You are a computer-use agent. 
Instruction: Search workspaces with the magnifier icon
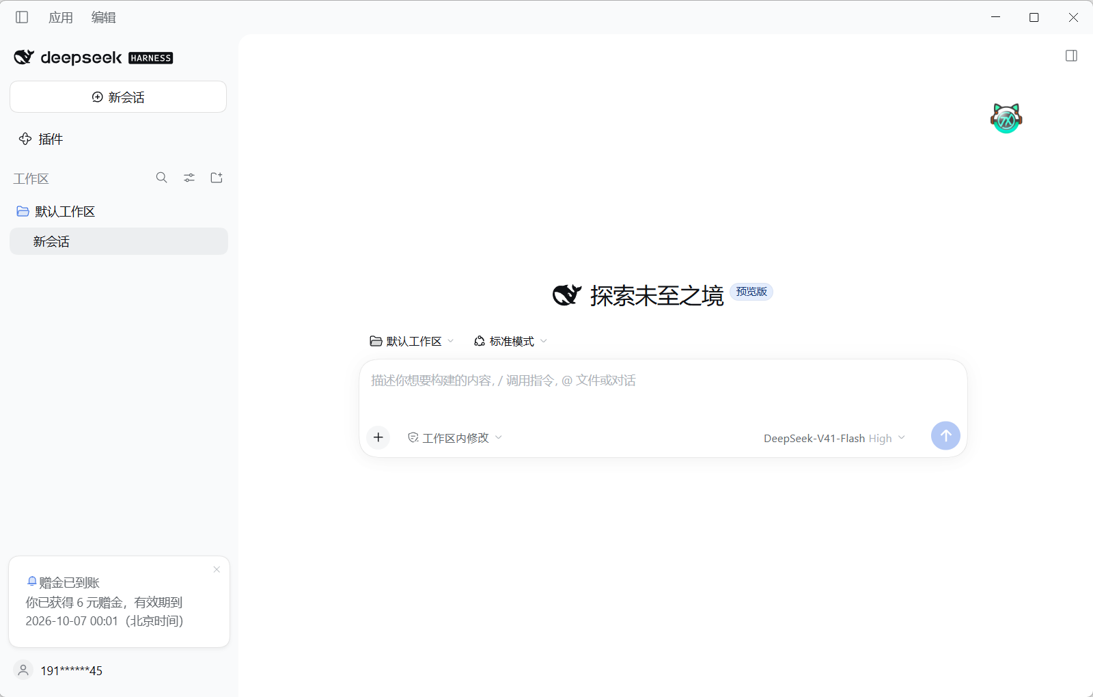click(x=162, y=178)
